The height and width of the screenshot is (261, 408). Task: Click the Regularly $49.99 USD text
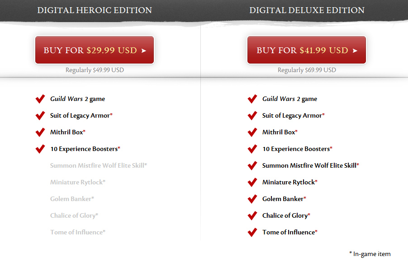(95, 70)
